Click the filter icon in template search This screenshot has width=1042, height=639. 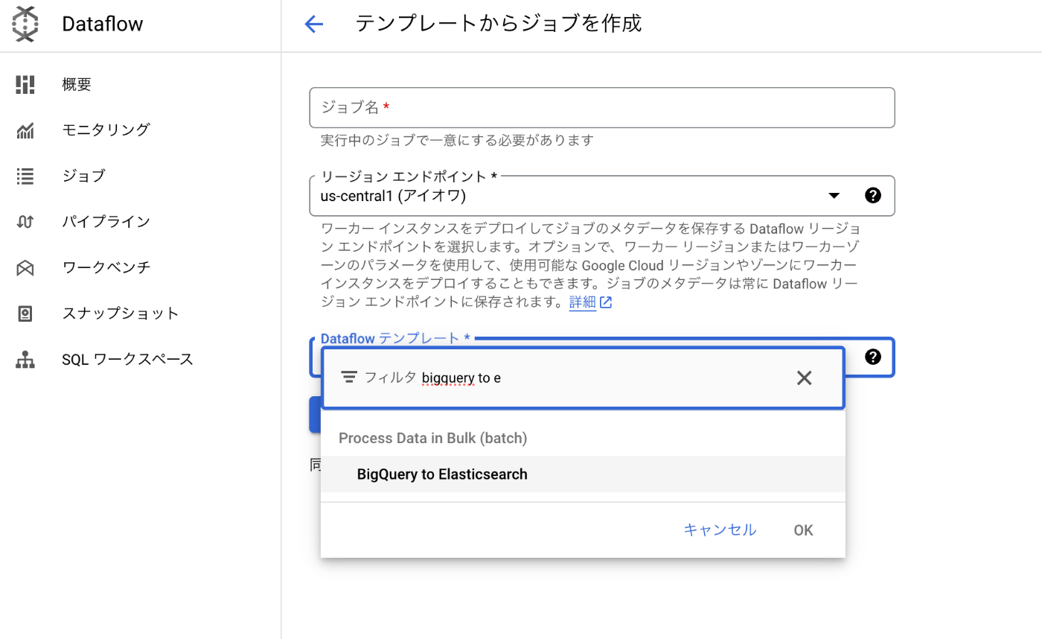click(349, 378)
